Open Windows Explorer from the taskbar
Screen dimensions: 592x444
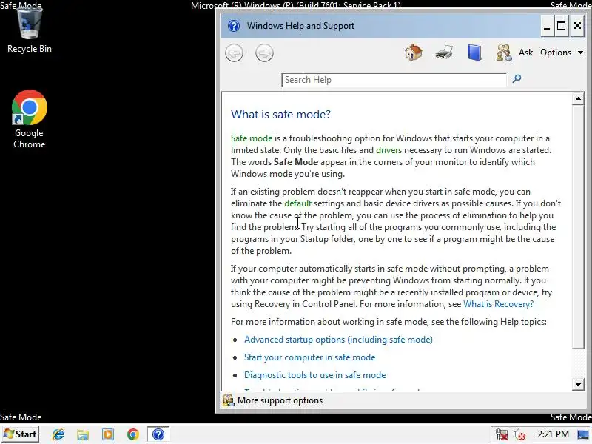tap(83, 434)
